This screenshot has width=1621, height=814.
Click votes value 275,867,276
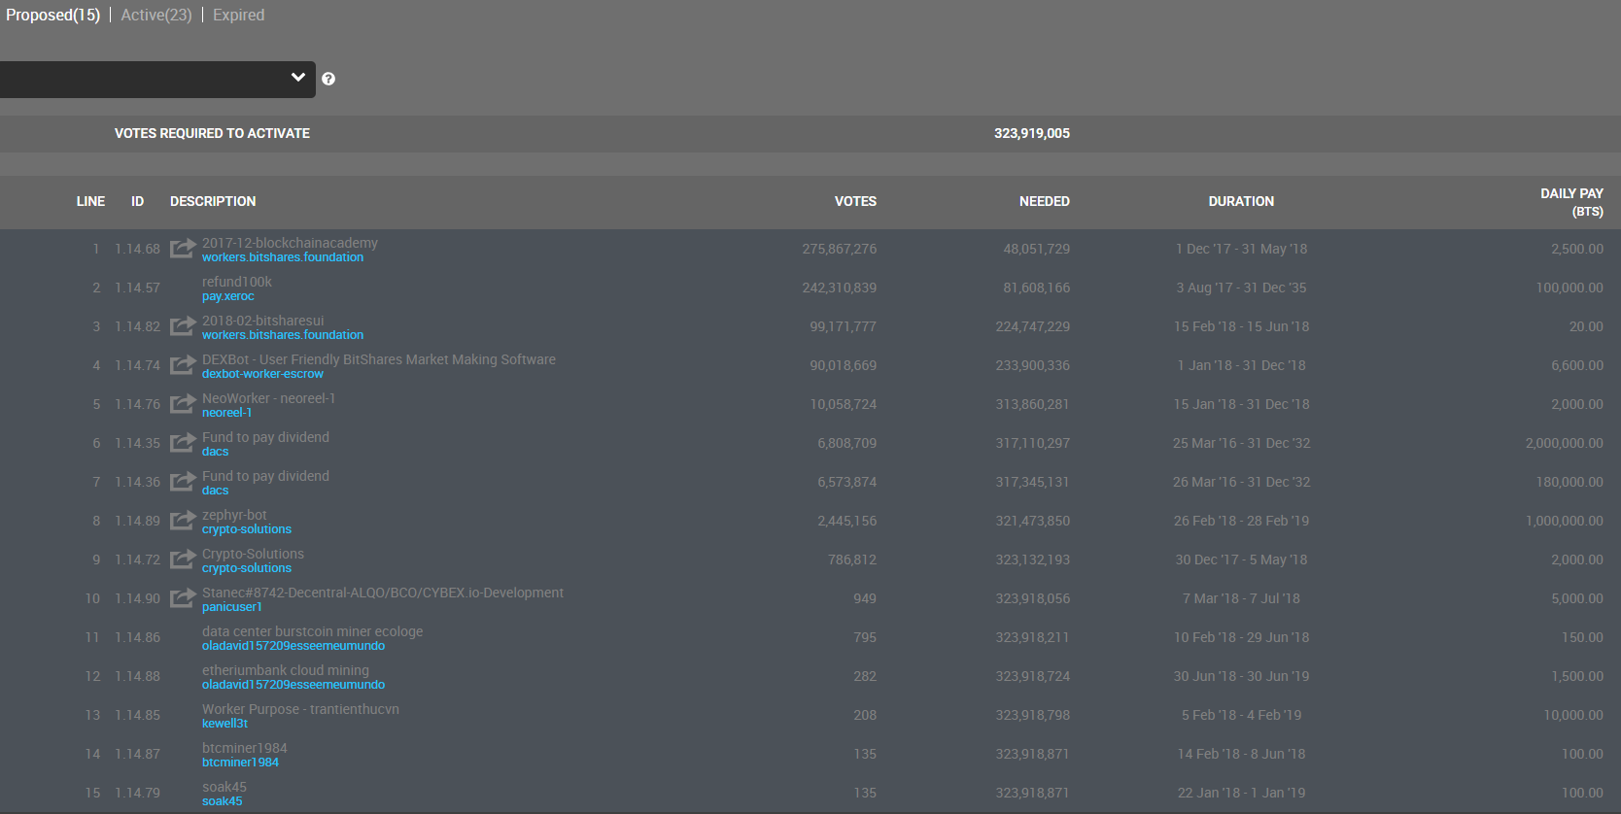840,249
